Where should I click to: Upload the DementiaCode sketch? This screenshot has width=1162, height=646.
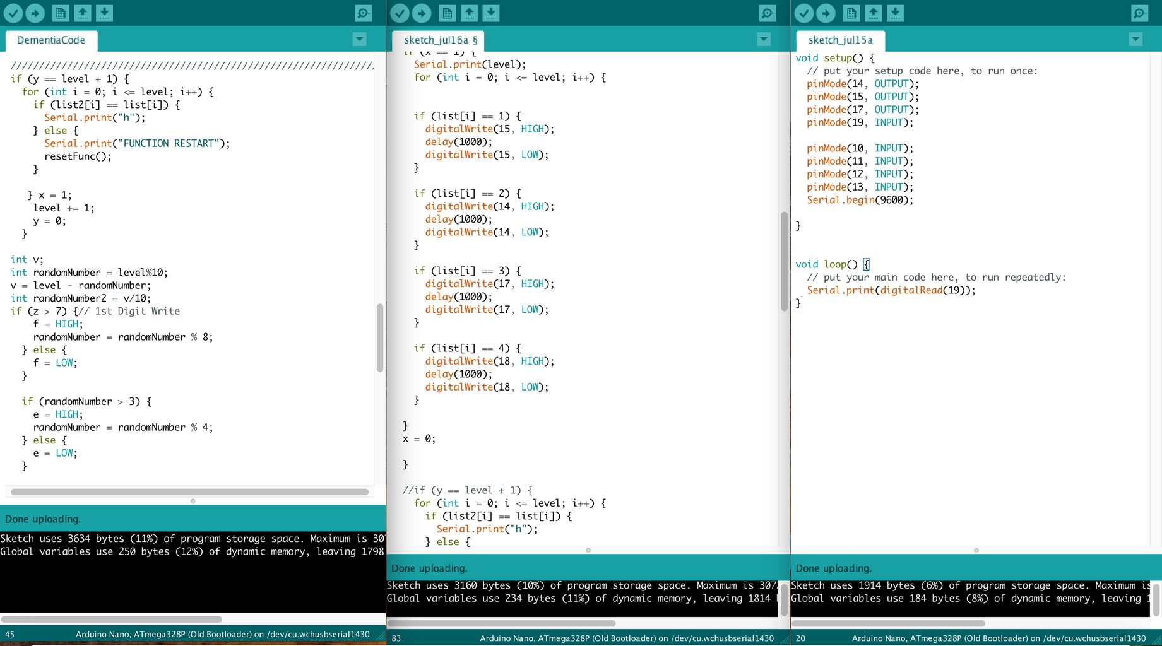pyautogui.click(x=35, y=13)
